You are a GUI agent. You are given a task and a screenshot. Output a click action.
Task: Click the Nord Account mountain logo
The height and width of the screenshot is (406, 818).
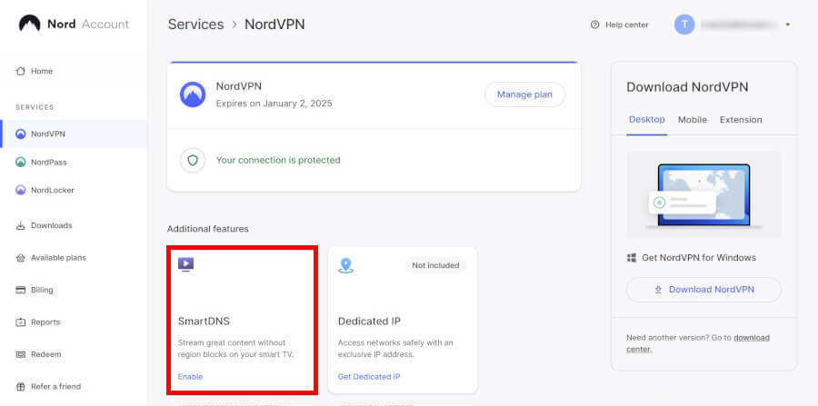pyautogui.click(x=29, y=24)
